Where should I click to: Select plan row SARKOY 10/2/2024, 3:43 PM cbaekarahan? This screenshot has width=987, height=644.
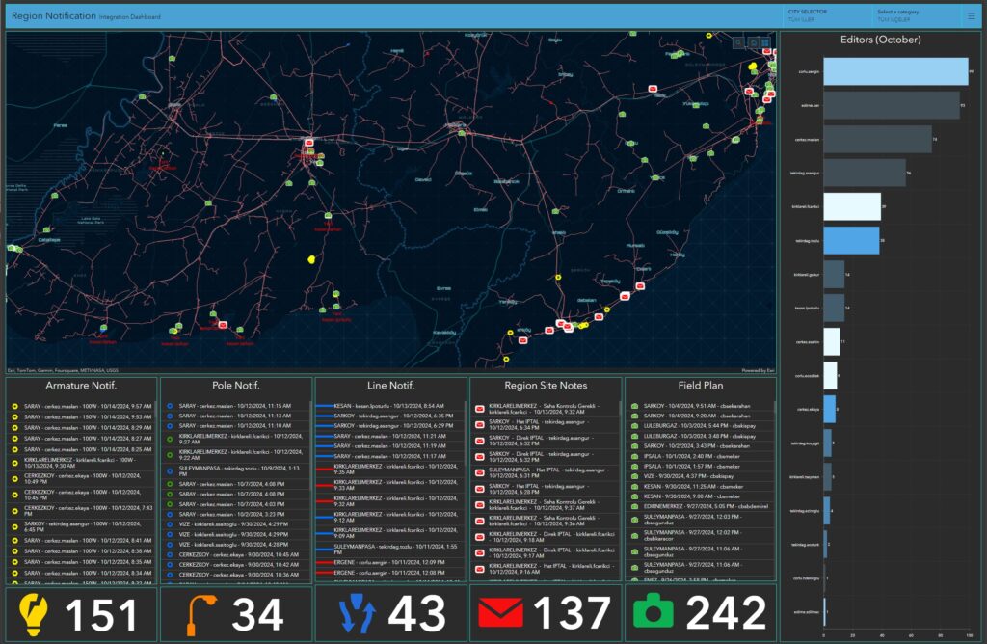click(700, 445)
